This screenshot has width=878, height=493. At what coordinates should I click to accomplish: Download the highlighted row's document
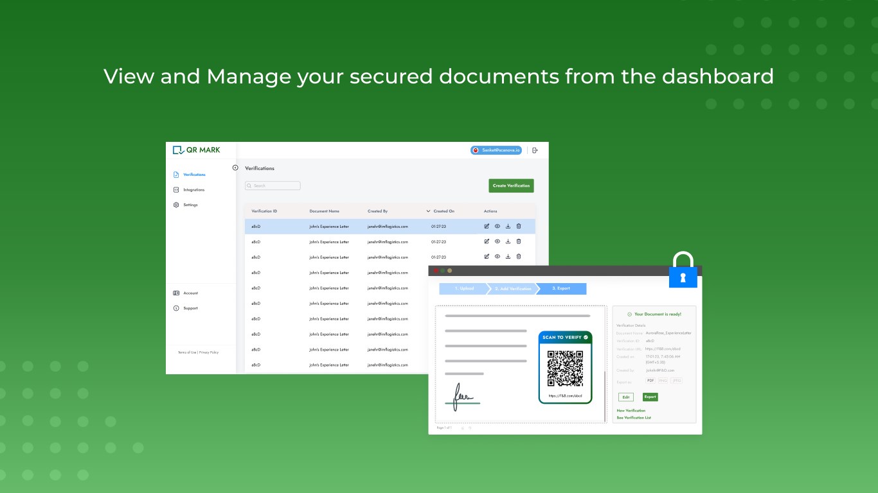click(x=508, y=226)
